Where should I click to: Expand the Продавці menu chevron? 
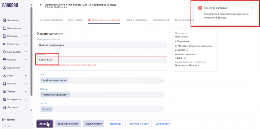pos(26,36)
